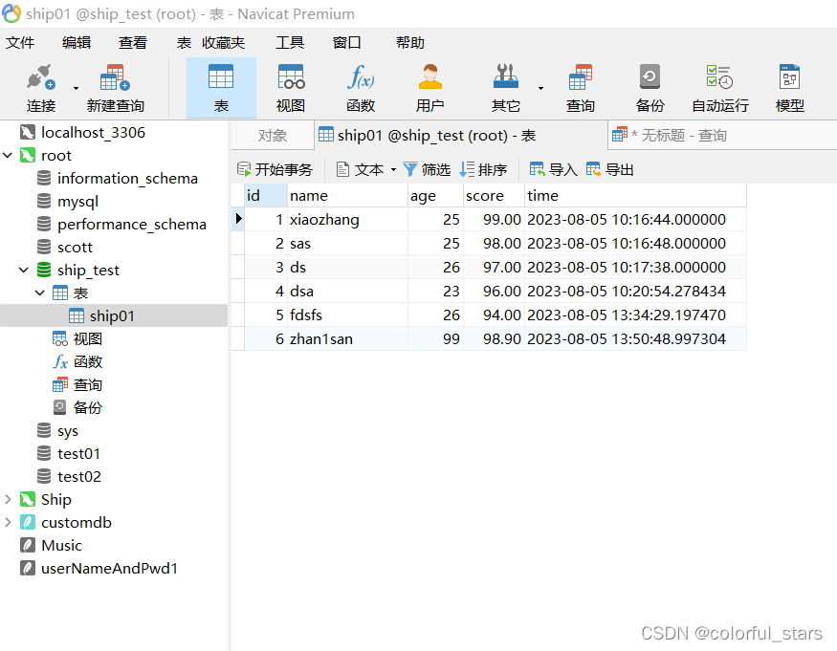Open the dropdown arrow next to 文本
Viewport: 837px width, 651px height.
coord(393,170)
